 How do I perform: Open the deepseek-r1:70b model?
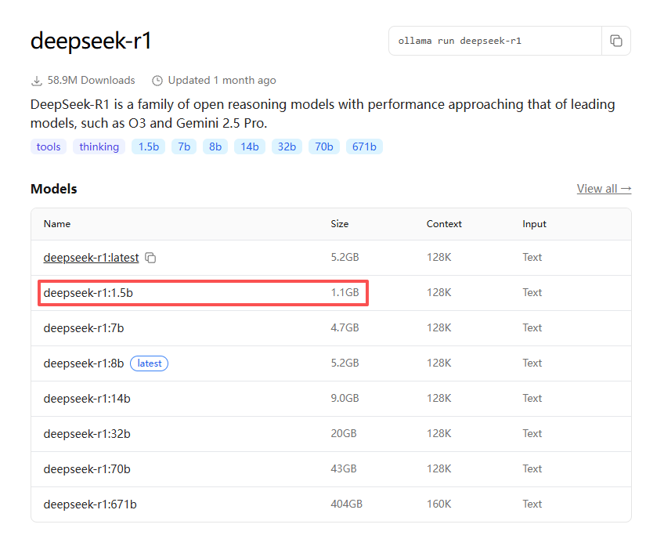(x=87, y=469)
